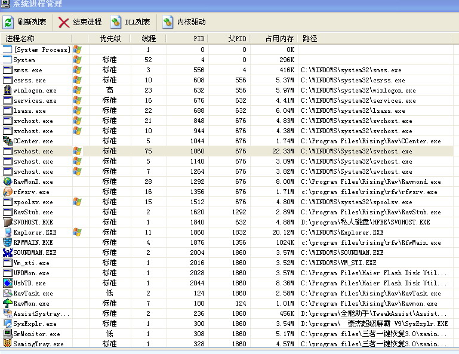Click the SOUNDMAN.EXE process icon
Viewport: 459px width, 354px height.
pyautogui.click(x=7, y=253)
